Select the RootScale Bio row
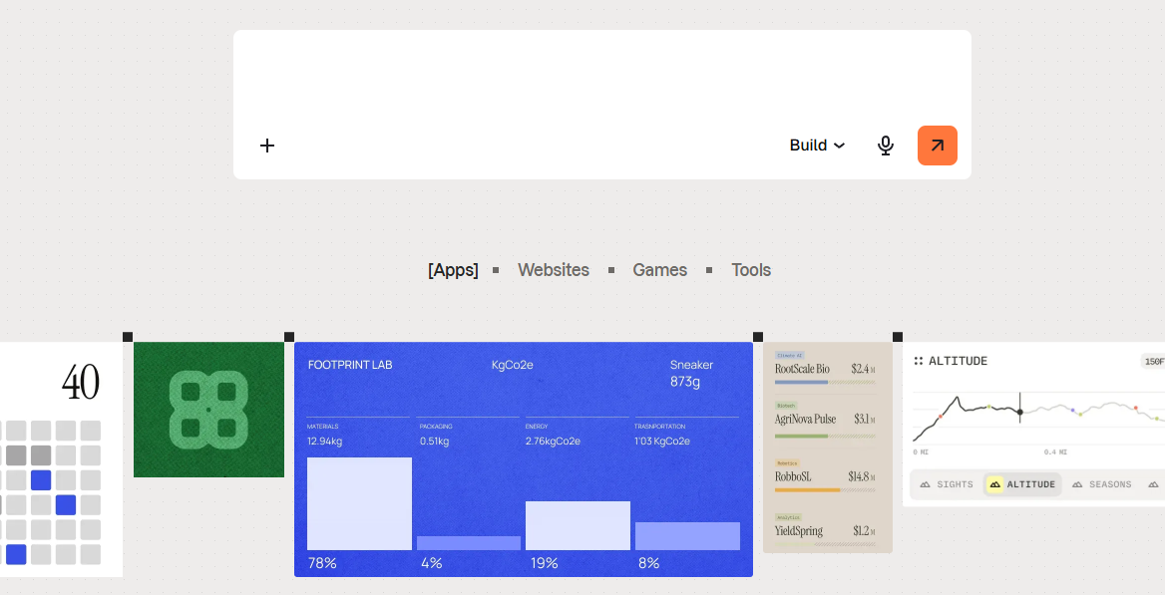Viewport: 1165px width, 595px height. coord(825,369)
